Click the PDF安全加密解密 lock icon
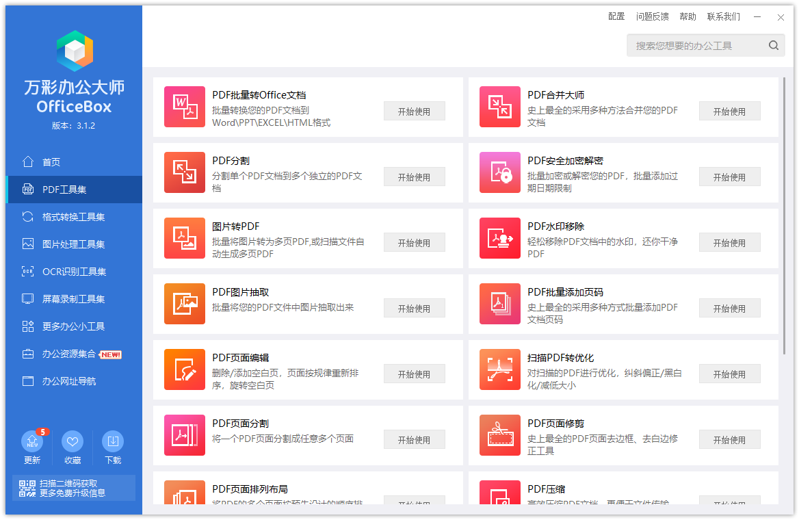The height and width of the screenshot is (520, 799). tap(500, 172)
